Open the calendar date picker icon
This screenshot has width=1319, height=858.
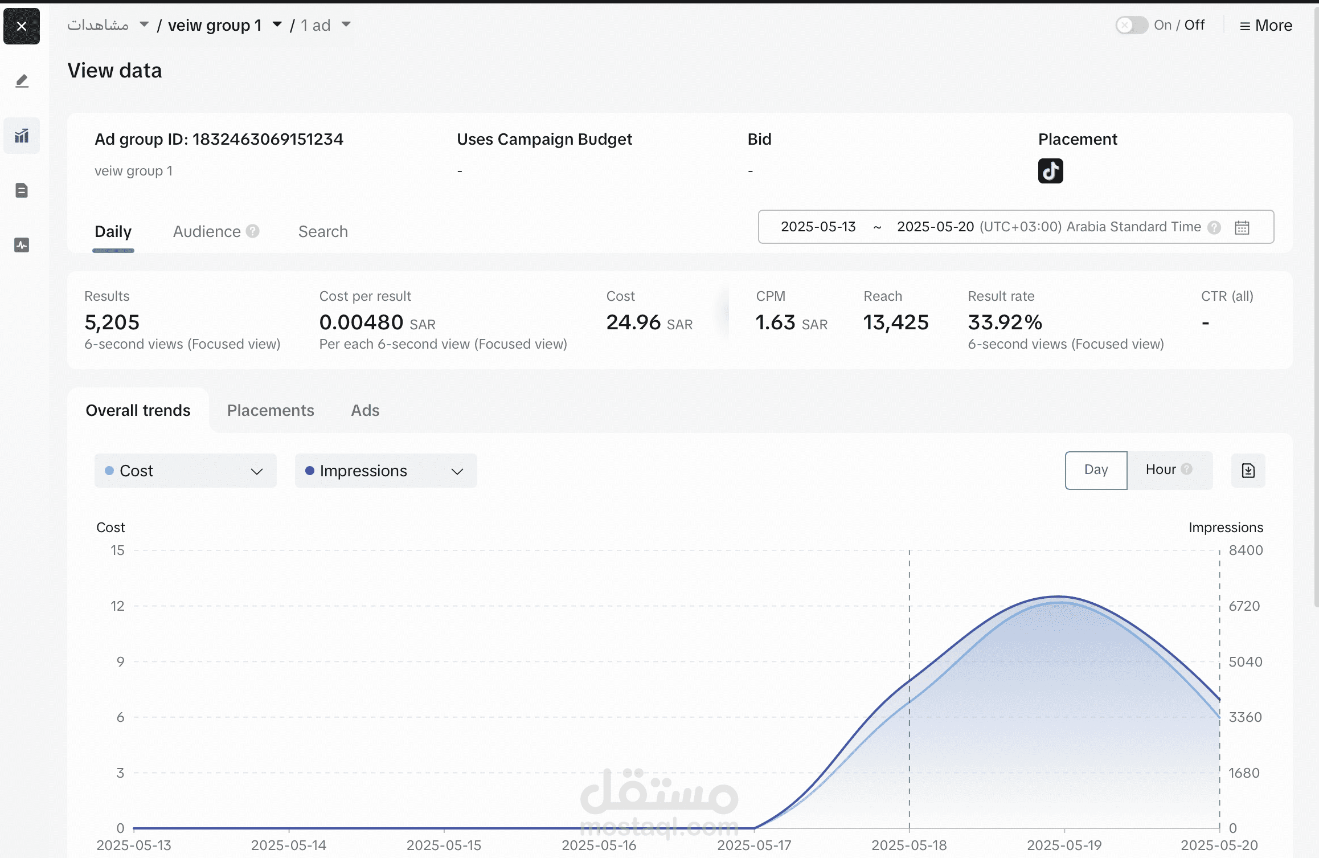click(x=1242, y=227)
